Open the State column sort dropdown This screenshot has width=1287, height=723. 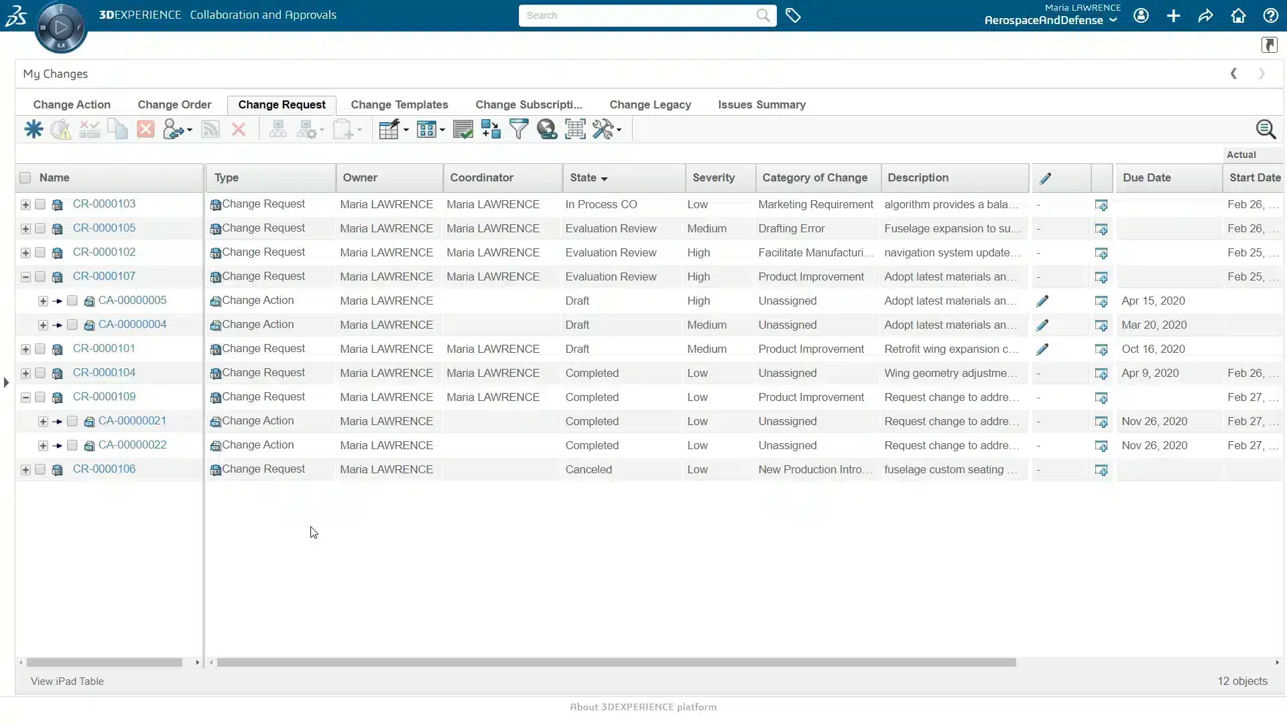click(x=605, y=178)
